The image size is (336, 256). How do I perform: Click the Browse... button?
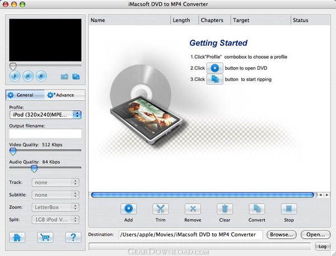point(281,235)
